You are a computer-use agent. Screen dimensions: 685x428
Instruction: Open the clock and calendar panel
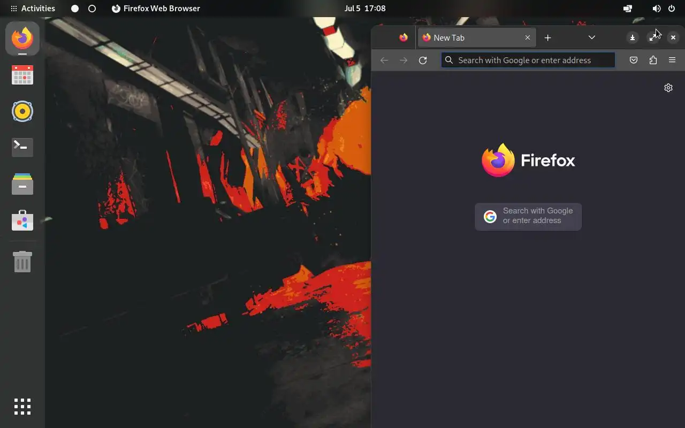coord(365,9)
